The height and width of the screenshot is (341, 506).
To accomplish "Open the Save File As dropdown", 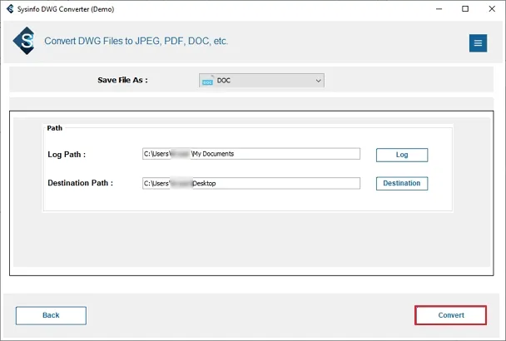I will (261, 81).
